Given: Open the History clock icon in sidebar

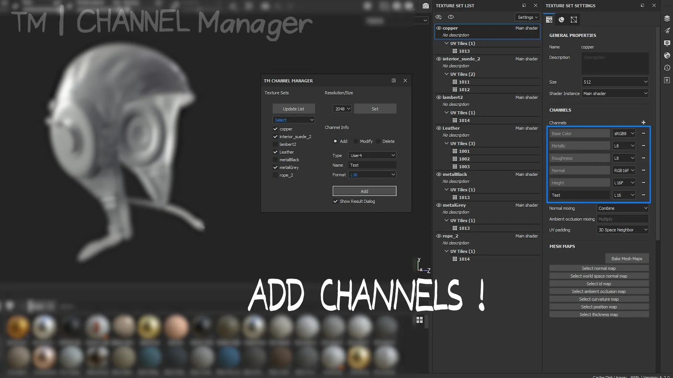Looking at the screenshot, I should click(667, 68).
